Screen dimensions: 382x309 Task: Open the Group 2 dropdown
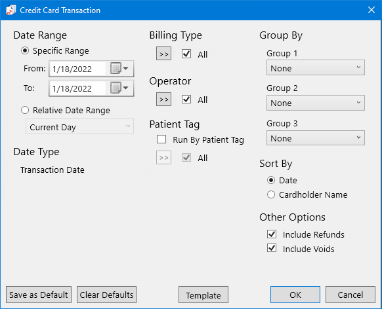[316, 103]
